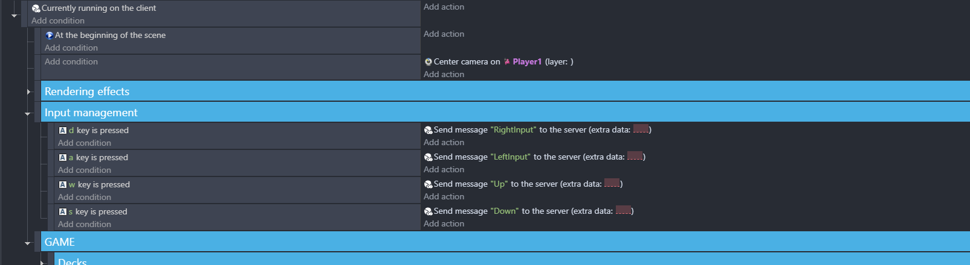Click the message icon for the "Down" action
This screenshot has width=970, height=265.
(428, 211)
